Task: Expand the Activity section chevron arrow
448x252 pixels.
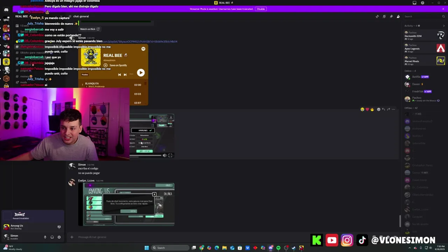Action: (x=444, y=26)
